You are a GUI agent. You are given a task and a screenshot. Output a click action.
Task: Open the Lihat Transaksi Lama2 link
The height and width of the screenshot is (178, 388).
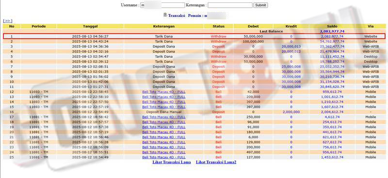pos(216,162)
